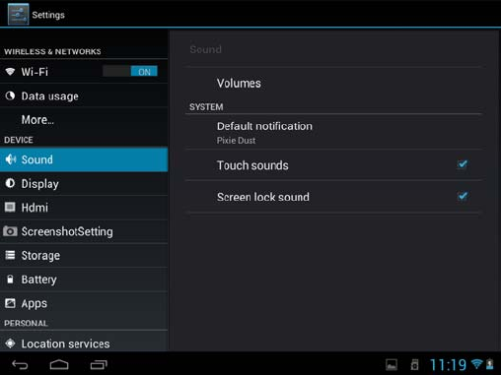
Task: Tap the Battery icon in sidebar
Action: pyautogui.click(x=10, y=280)
